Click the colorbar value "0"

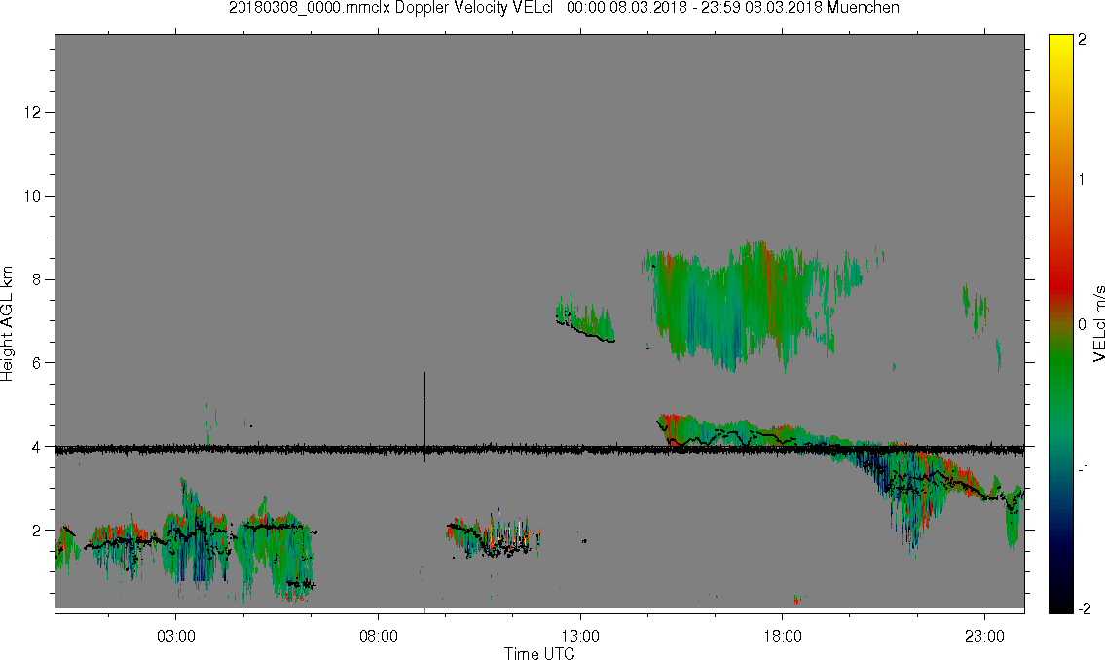coord(1082,324)
